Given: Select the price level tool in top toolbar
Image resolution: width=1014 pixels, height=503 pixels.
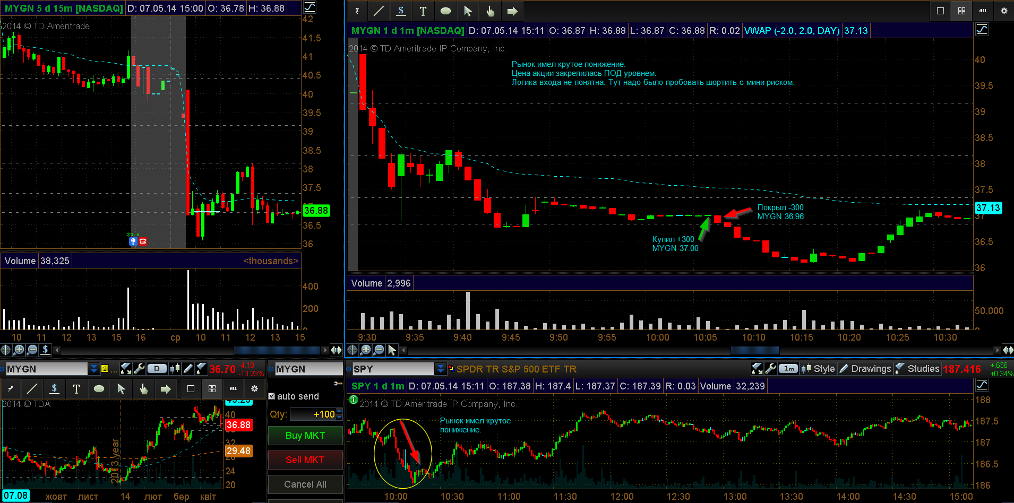Looking at the screenshot, I should (401, 11).
